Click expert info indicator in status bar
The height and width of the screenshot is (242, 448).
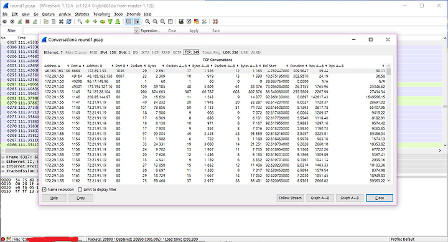[x=3, y=239]
